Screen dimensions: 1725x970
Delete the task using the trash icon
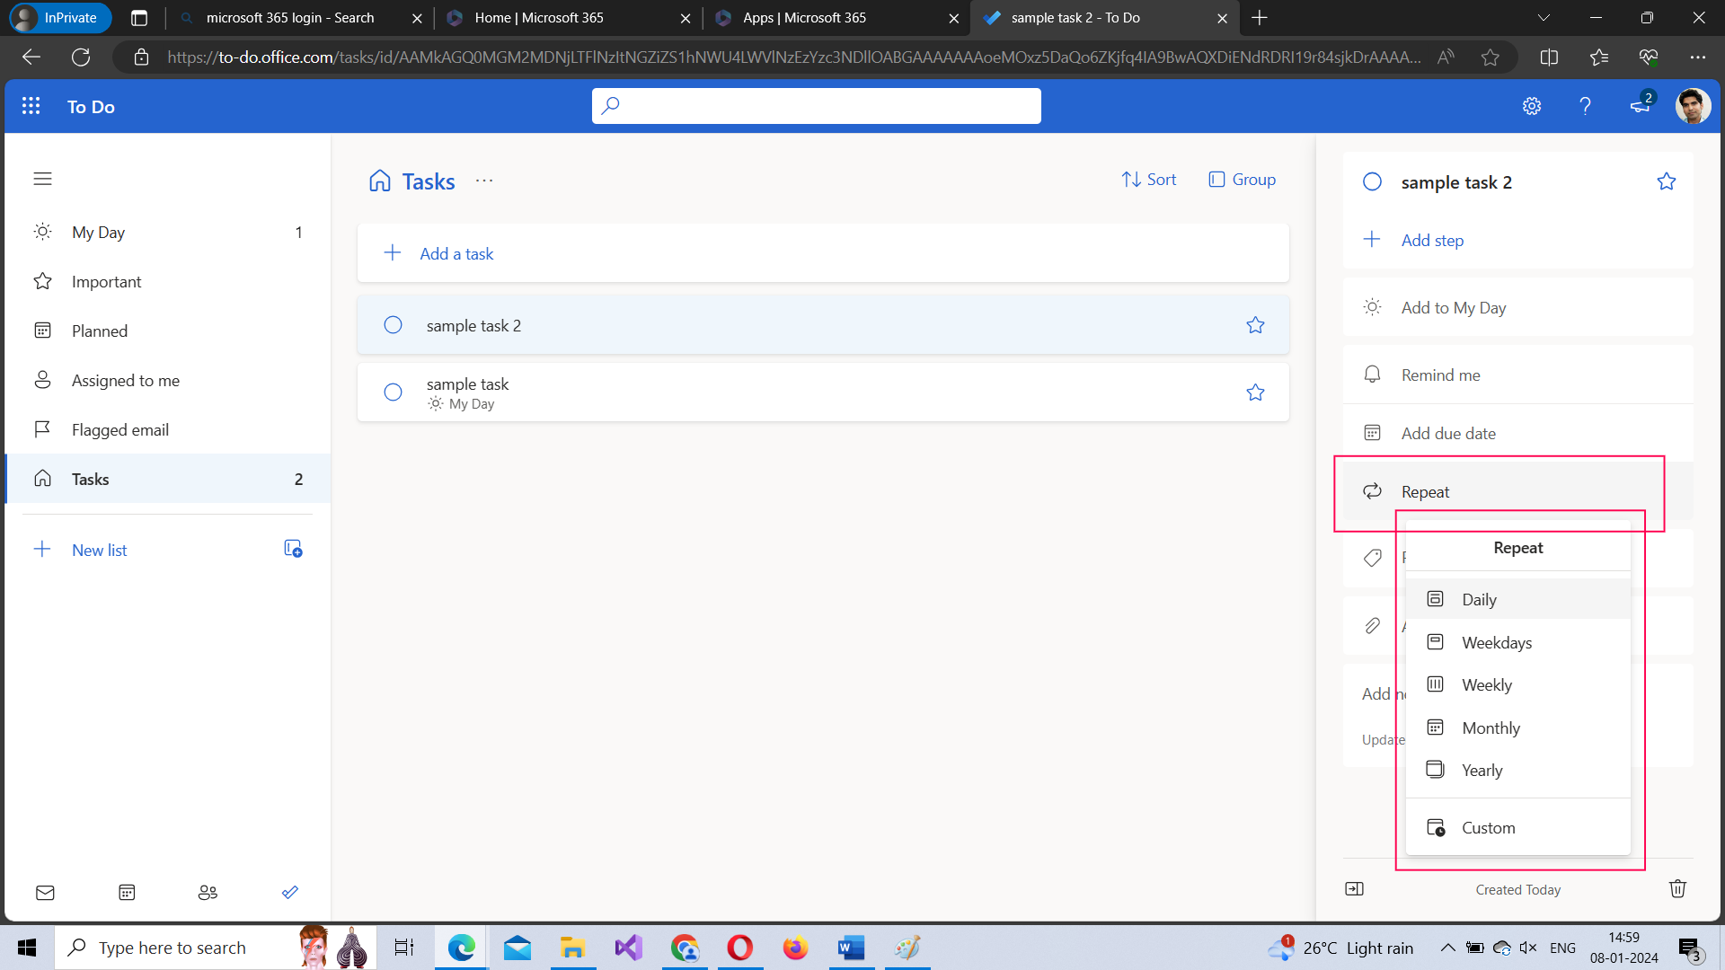click(1676, 889)
